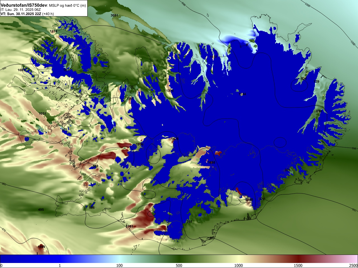Click the 570 height label
Viewport: 358px width, 268px height.
click(x=262, y=199)
